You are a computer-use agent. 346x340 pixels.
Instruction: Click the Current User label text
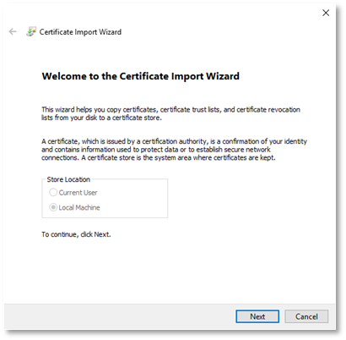(x=78, y=193)
